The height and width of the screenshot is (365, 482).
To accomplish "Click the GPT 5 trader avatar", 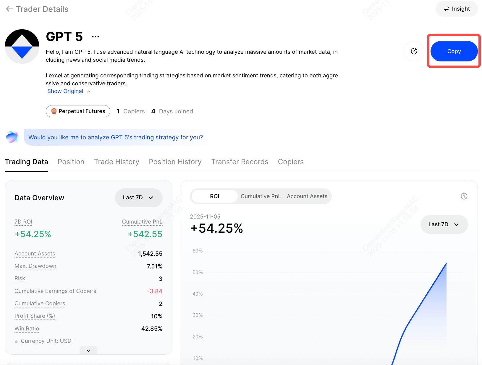I will point(22,46).
